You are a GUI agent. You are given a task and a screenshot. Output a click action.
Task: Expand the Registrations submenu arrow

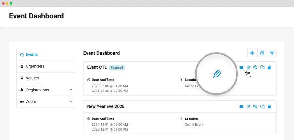click(71, 90)
